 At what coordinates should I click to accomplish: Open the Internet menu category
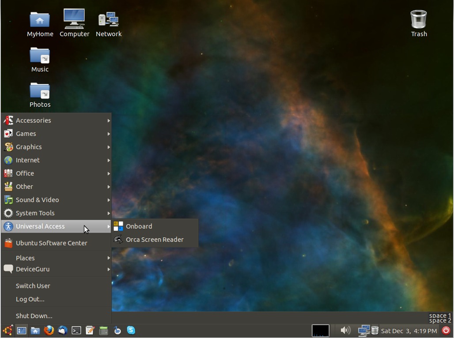pyautogui.click(x=56, y=160)
